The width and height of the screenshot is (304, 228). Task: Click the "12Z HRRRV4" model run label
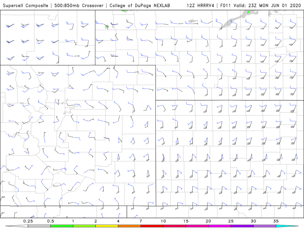(201, 5)
